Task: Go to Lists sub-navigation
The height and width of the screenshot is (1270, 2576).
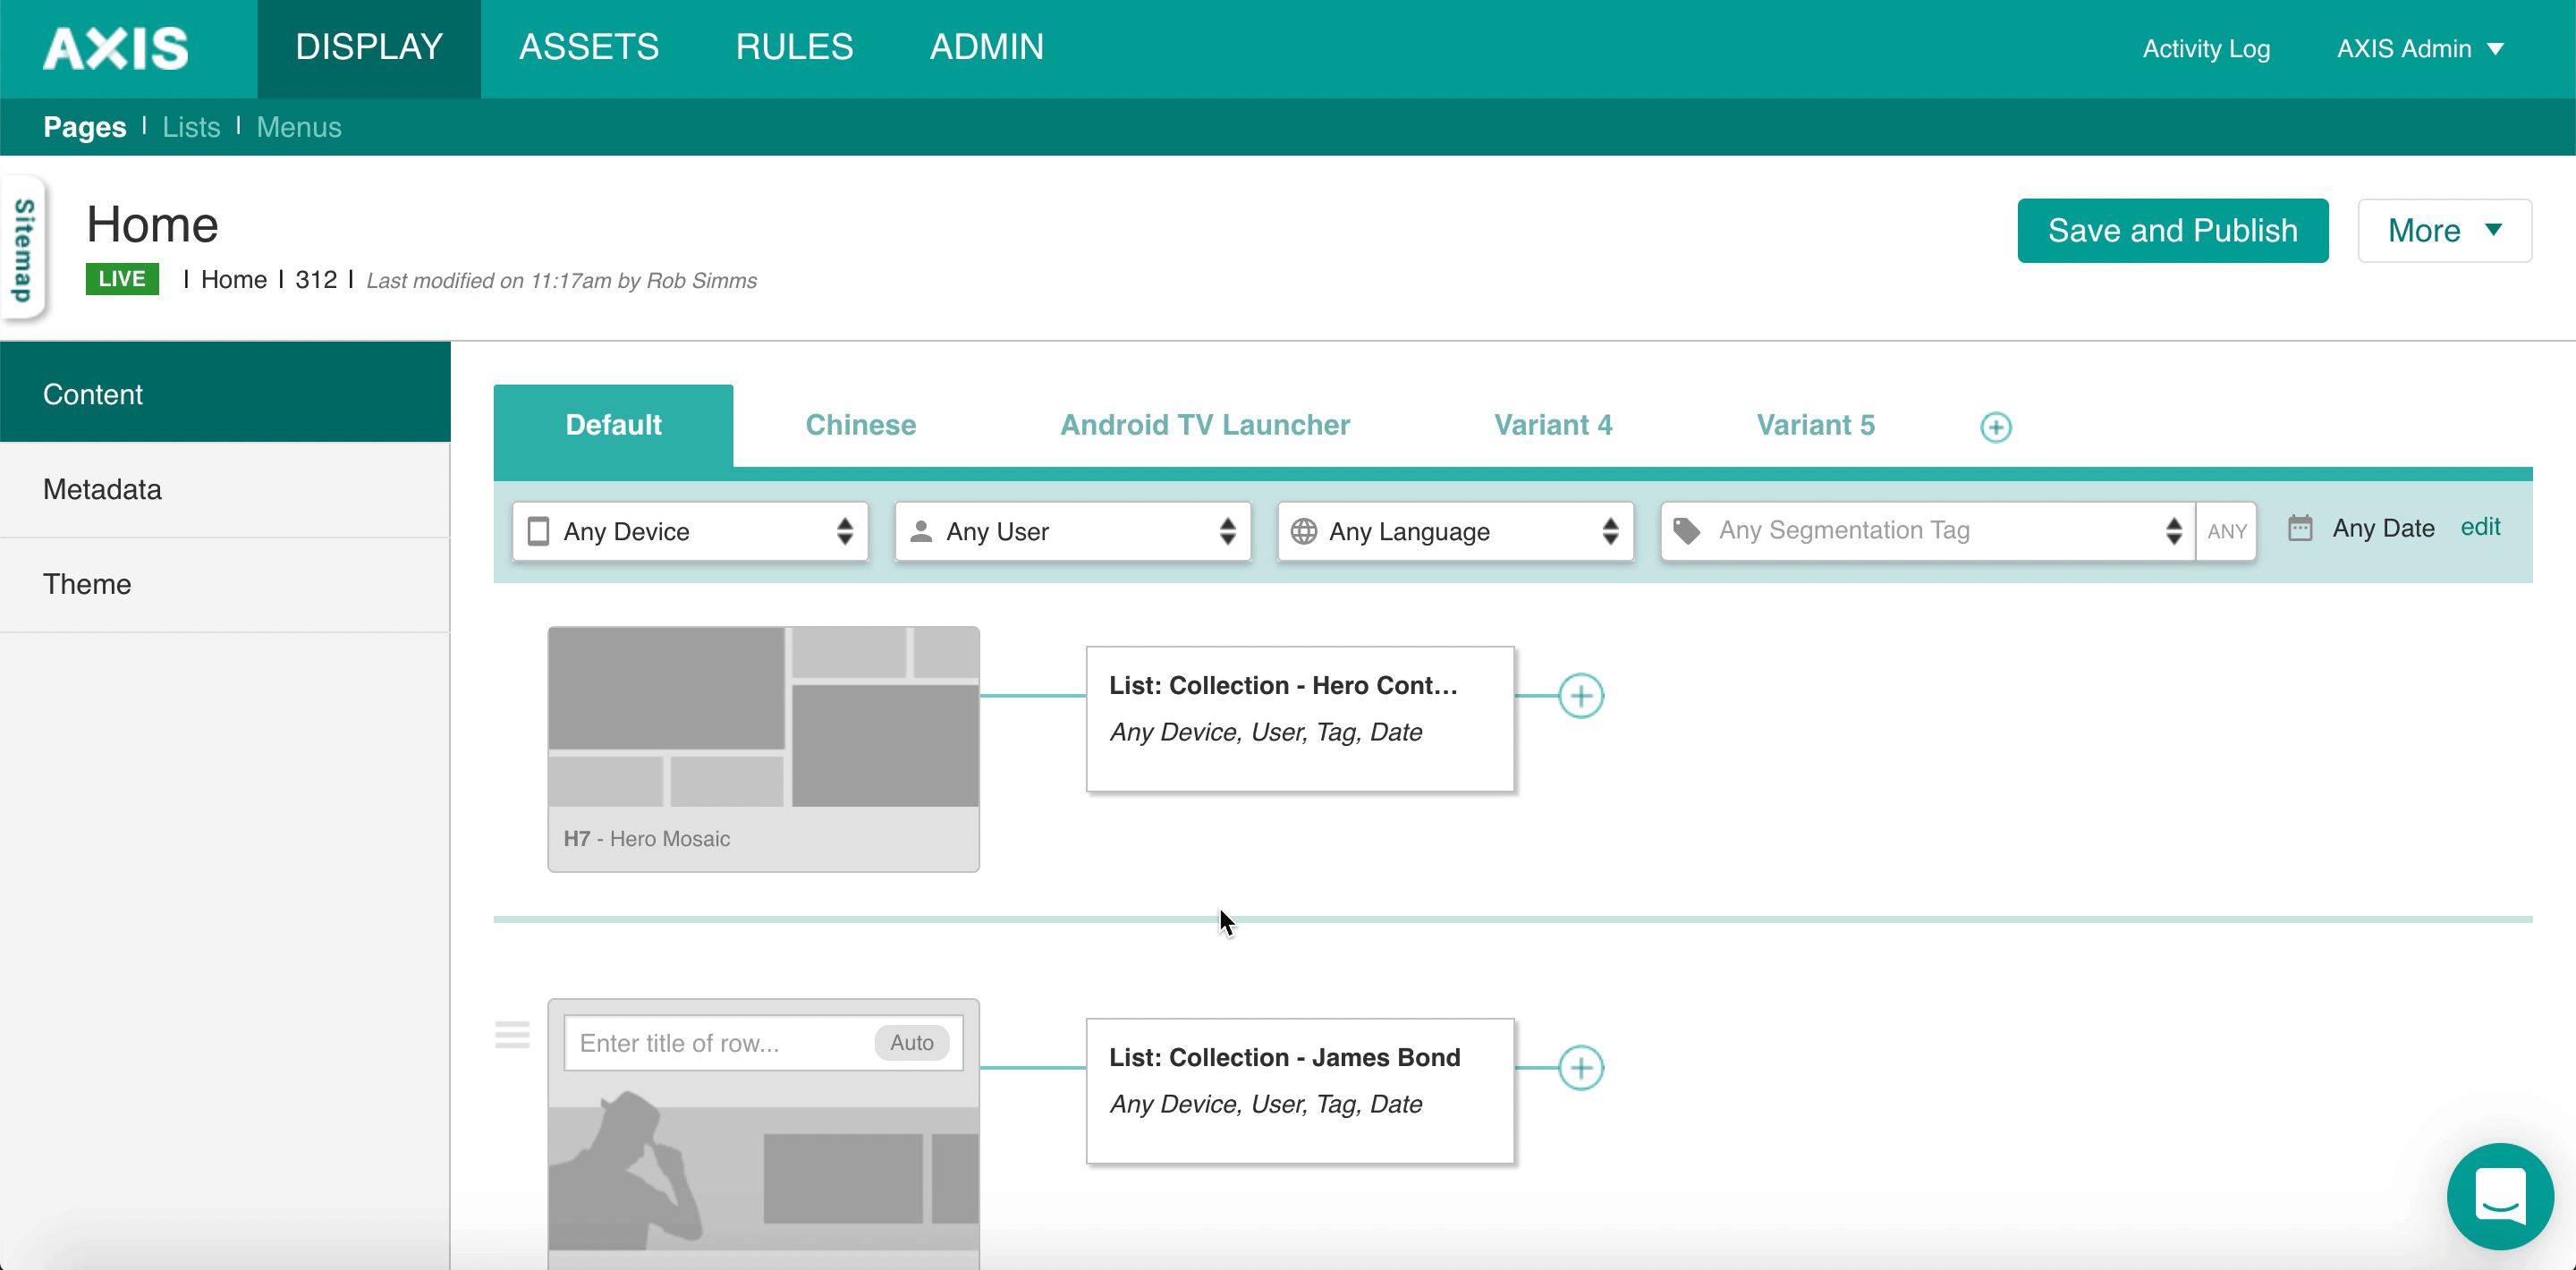Action: 191,127
